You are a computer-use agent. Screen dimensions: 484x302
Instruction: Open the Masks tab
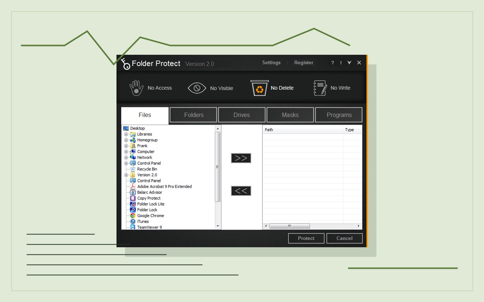click(290, 115)
